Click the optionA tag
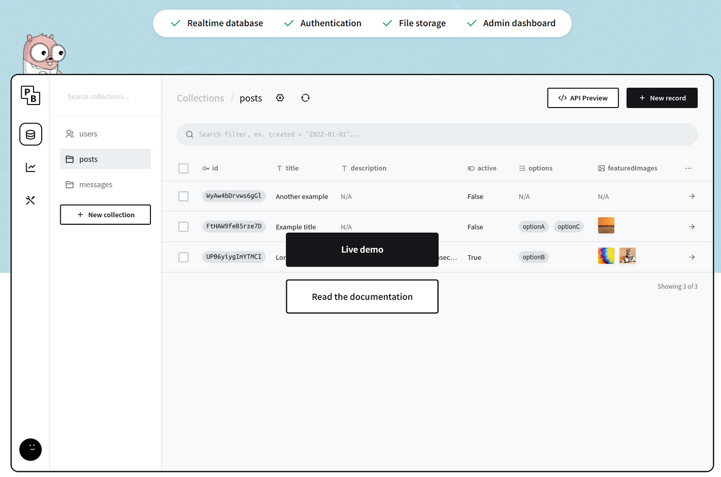The height and width of the screenshot is (477, 721). click(x=534, y=226)
